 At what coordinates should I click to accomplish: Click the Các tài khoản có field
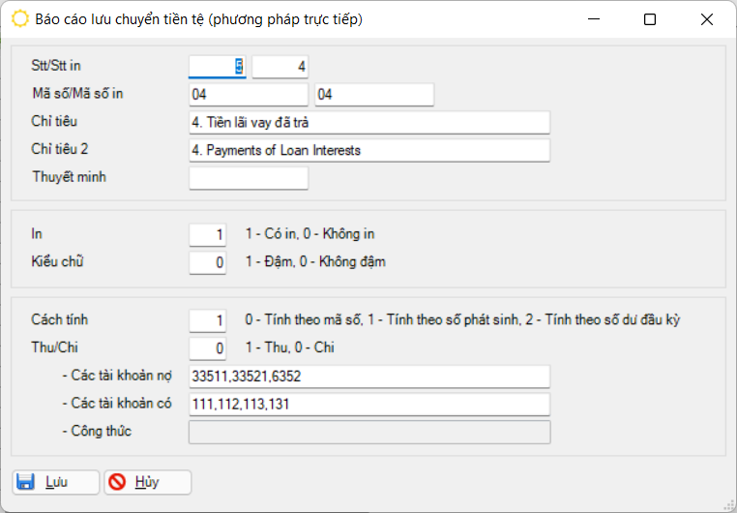tap(369, 404)
